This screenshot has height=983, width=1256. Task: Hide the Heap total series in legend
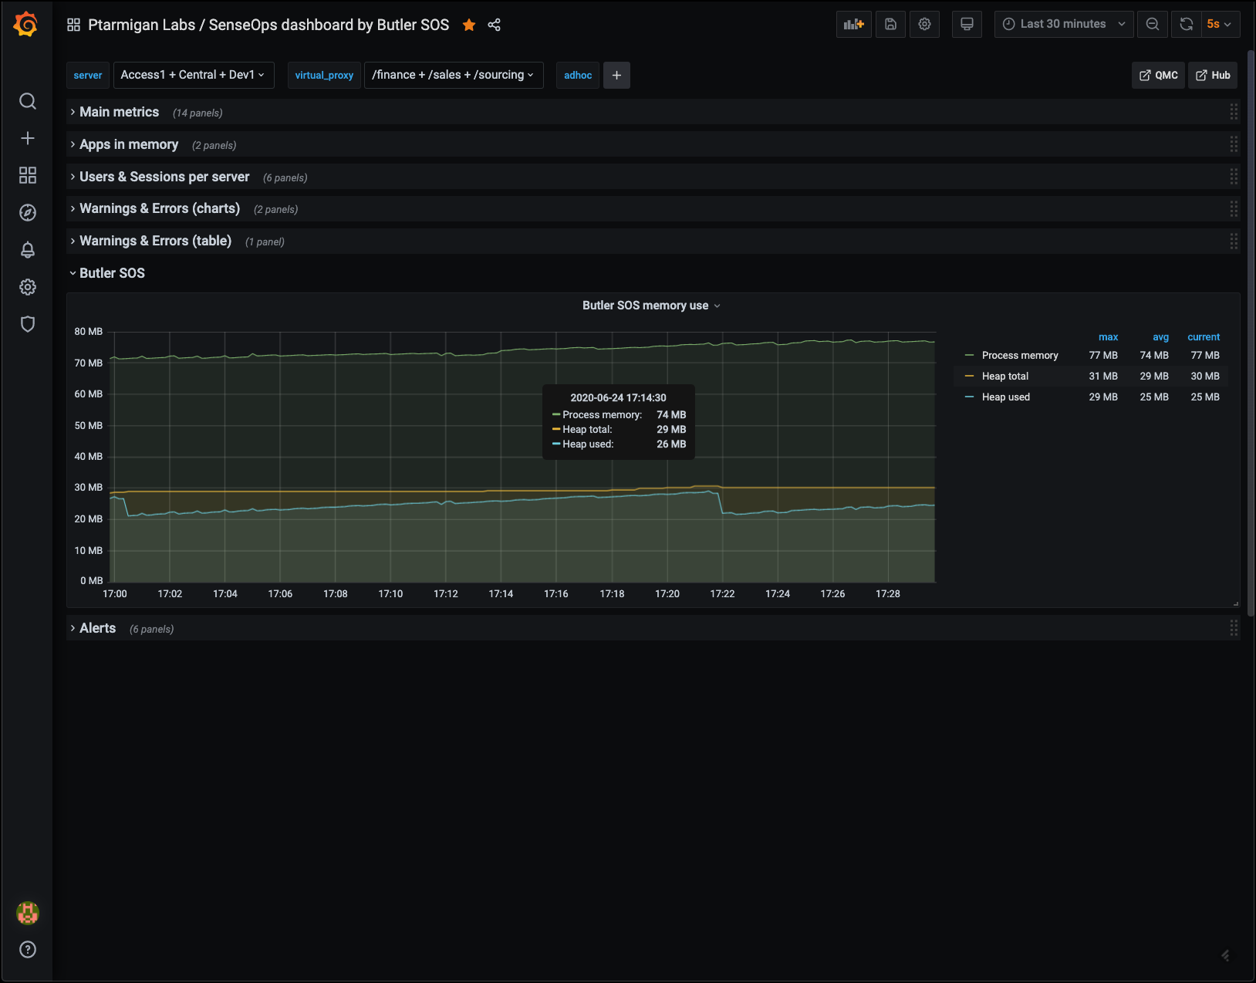(x=1004, y=376)
